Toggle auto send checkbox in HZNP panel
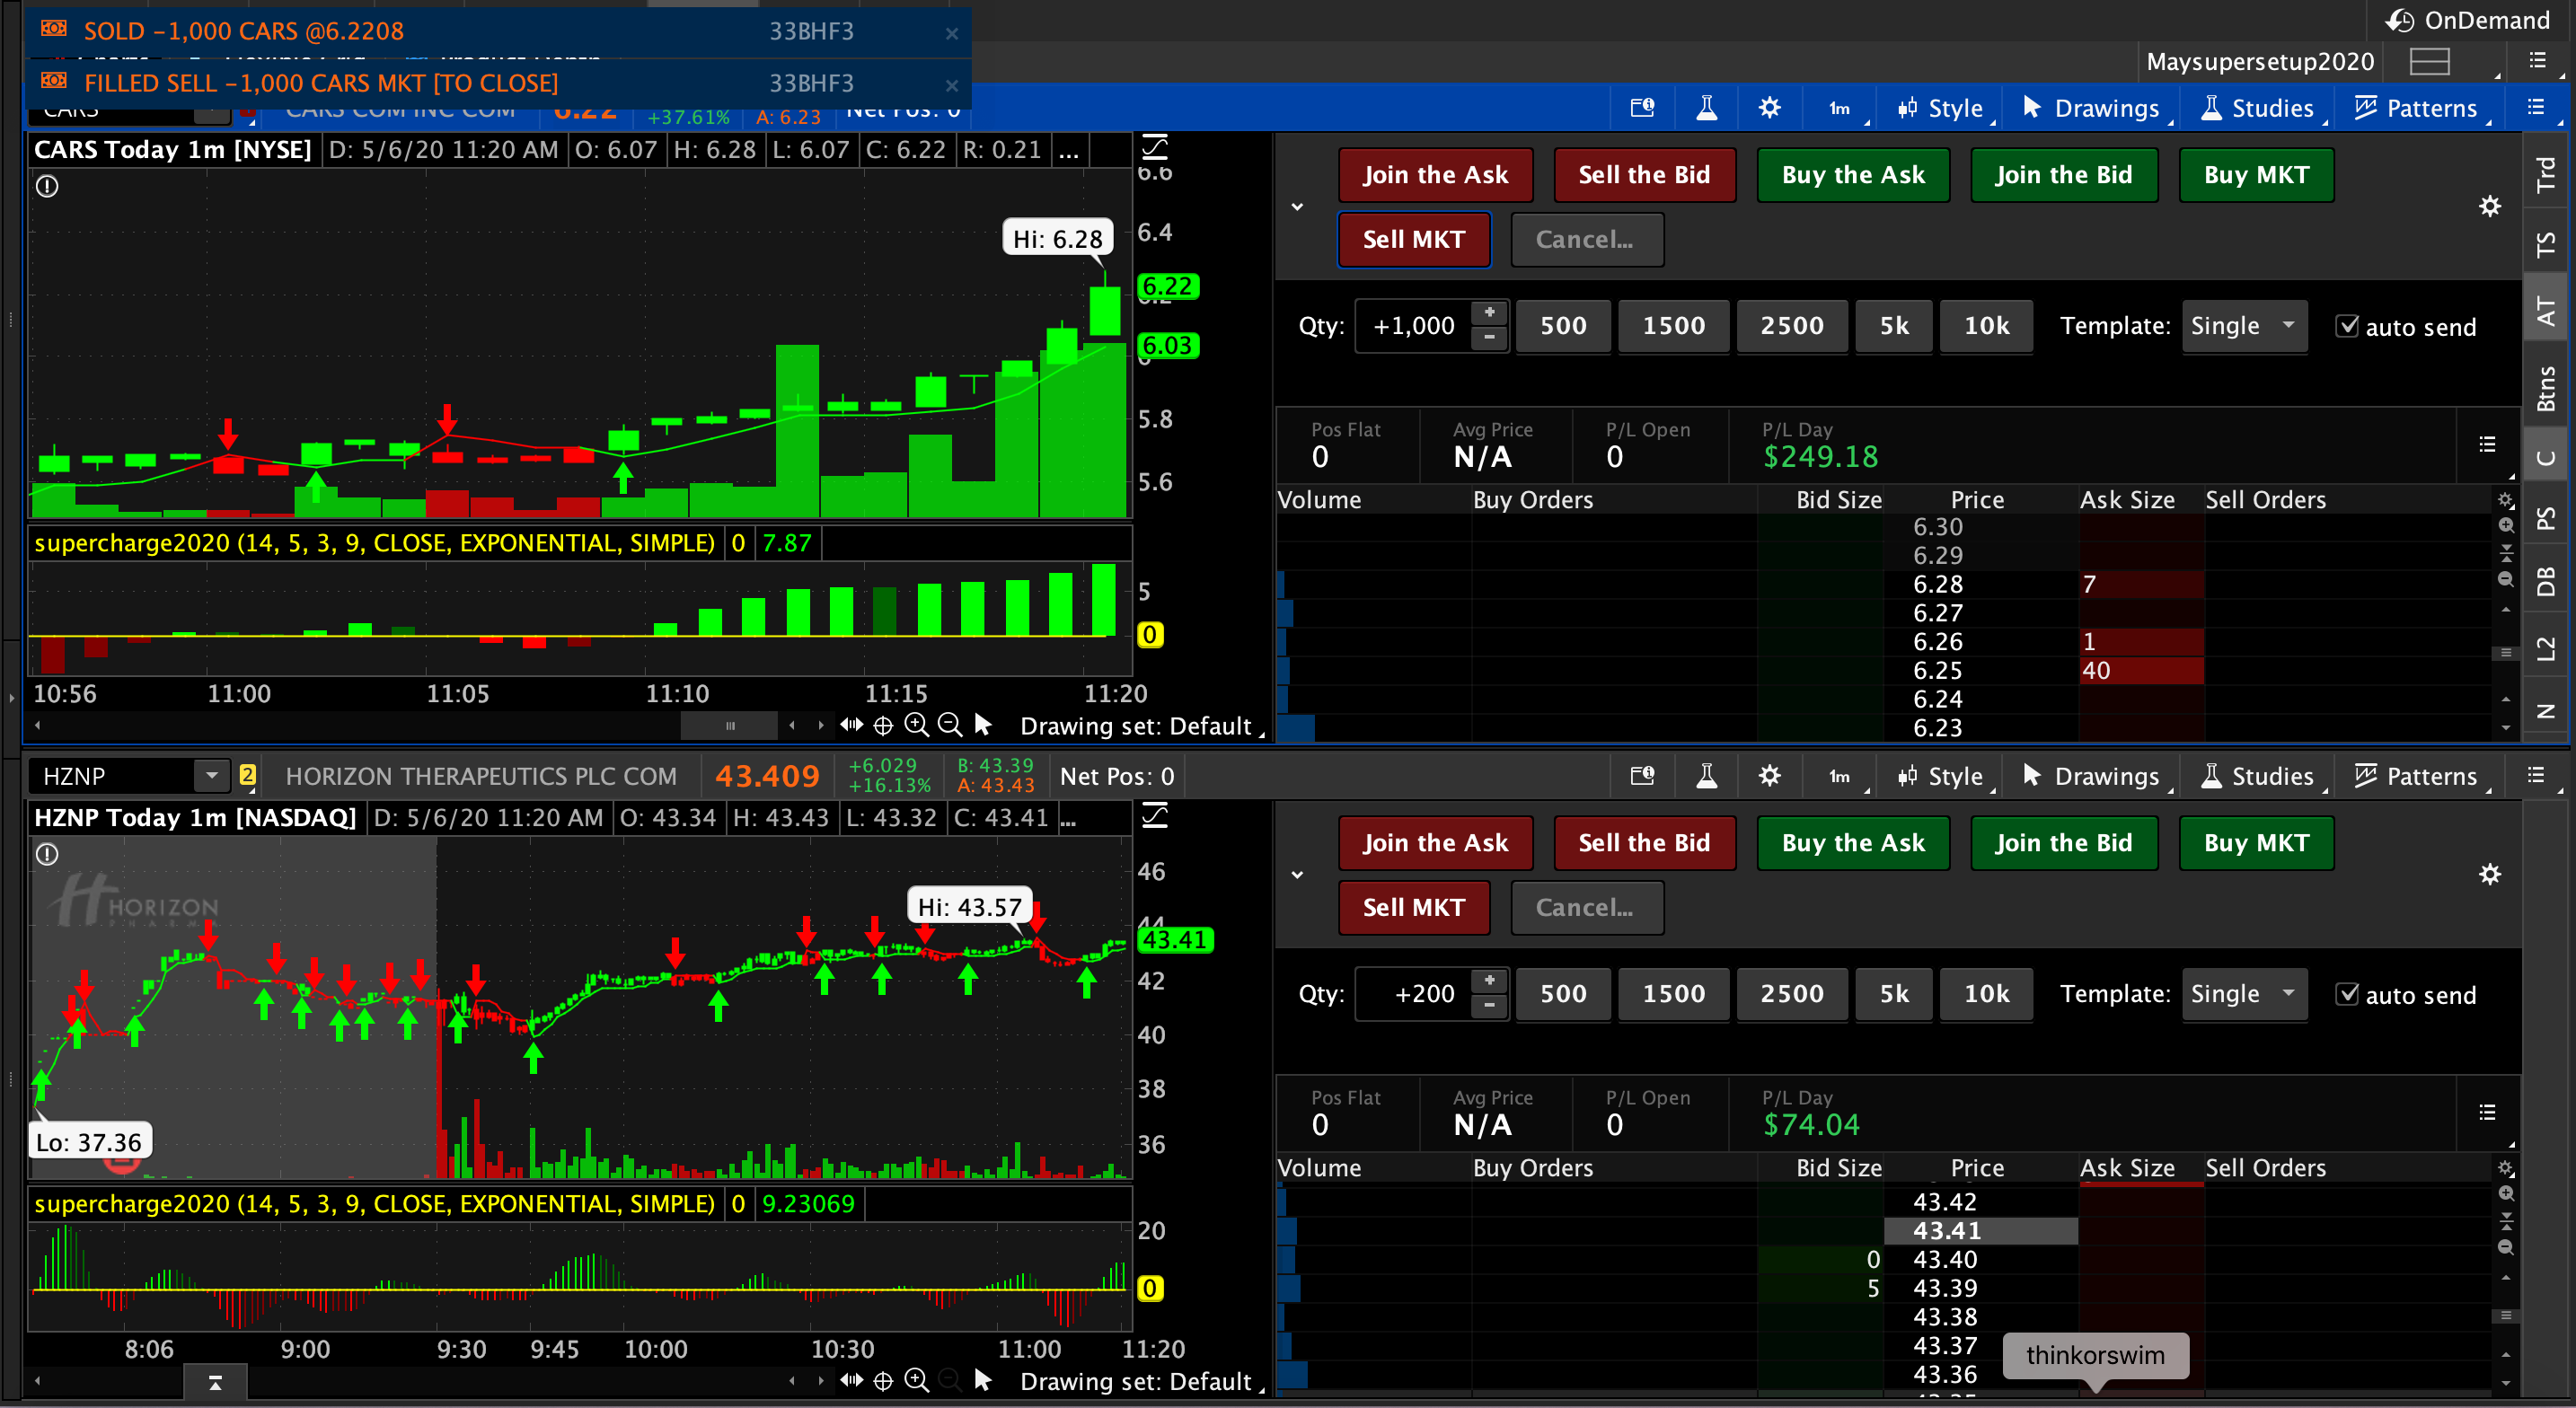 tap(2346, 994)
